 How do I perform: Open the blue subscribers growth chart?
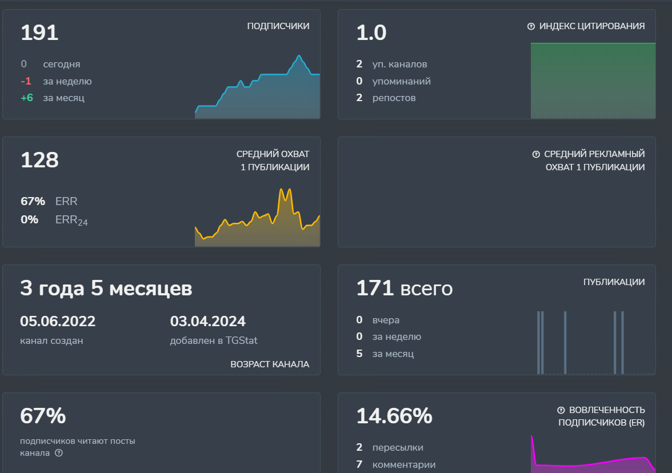click(x=257, y=91)
